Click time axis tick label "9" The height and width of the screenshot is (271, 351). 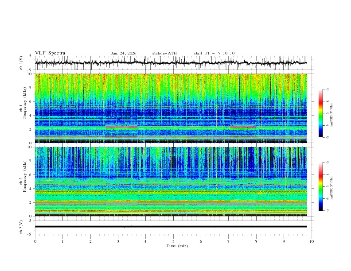click(284, 241)
